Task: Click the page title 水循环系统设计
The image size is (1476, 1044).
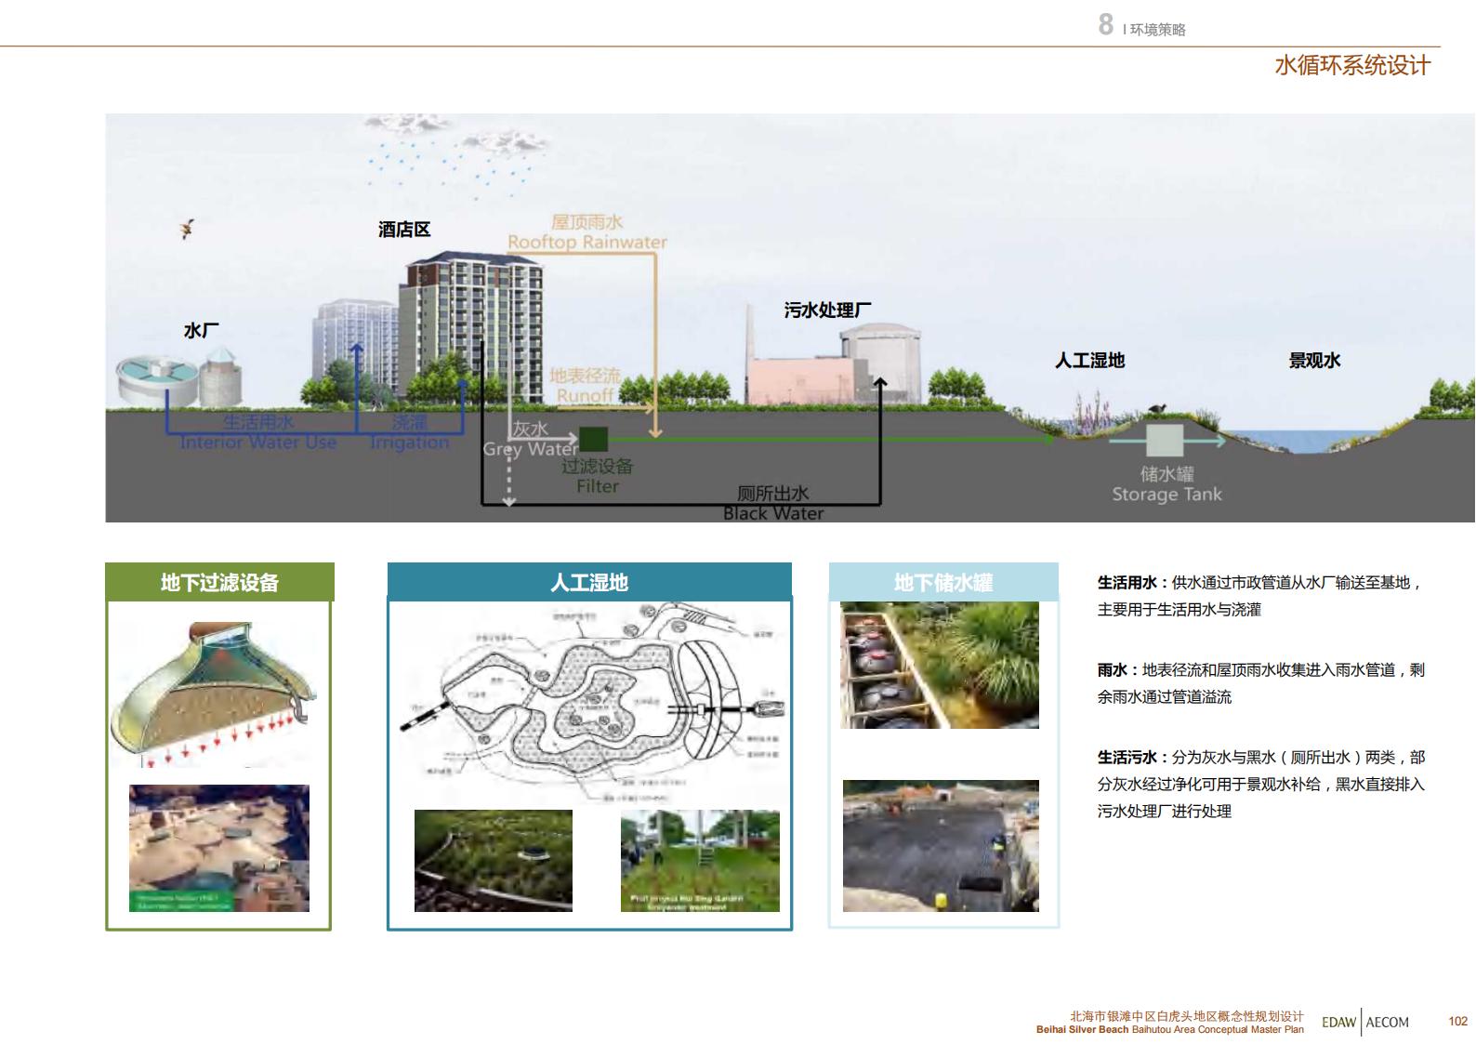Action: pos(1352,65)
